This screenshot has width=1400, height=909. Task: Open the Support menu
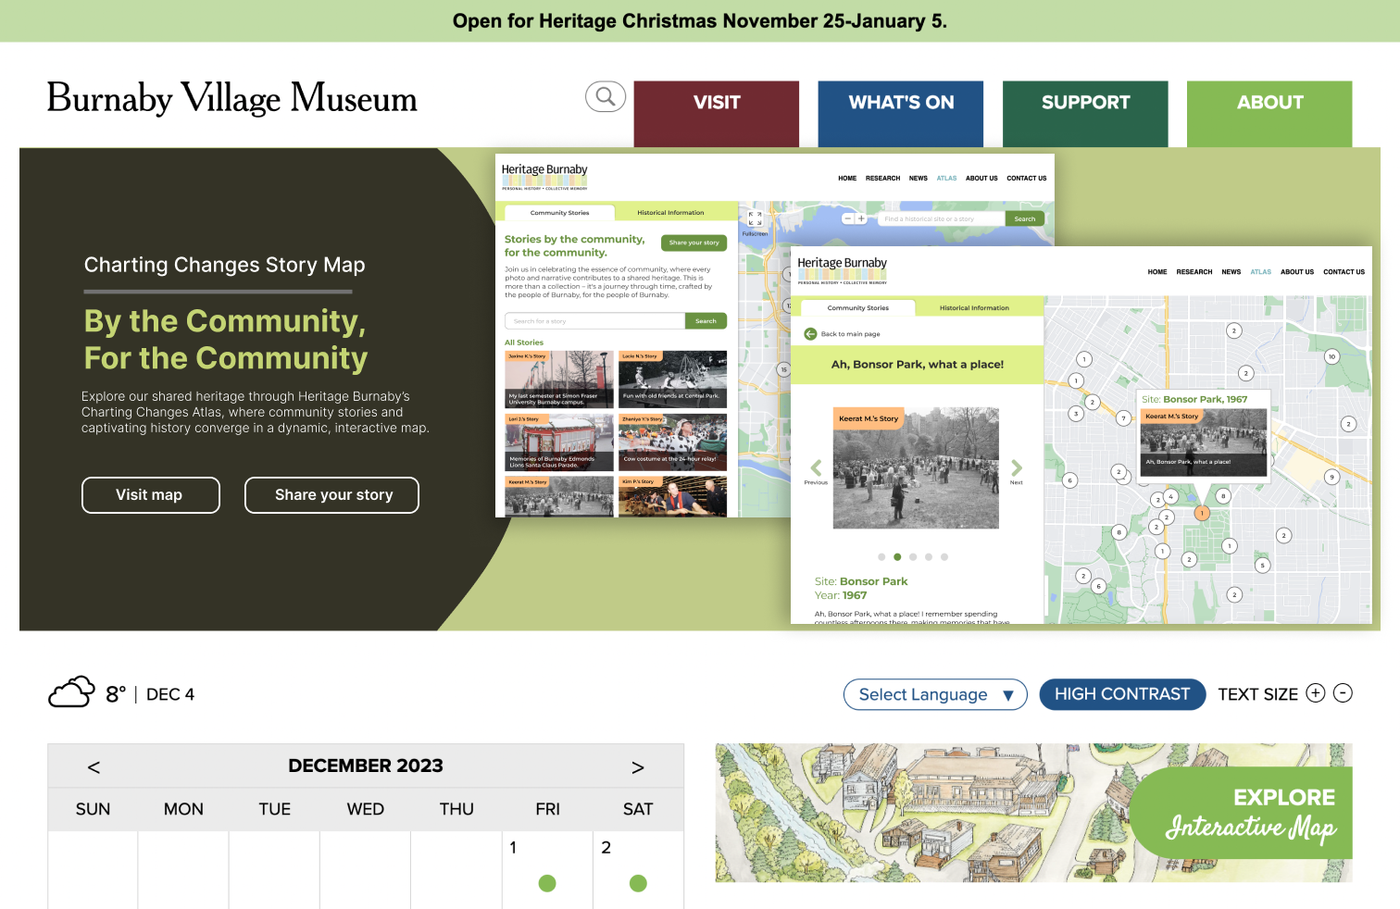click(x=1085, y=114)
